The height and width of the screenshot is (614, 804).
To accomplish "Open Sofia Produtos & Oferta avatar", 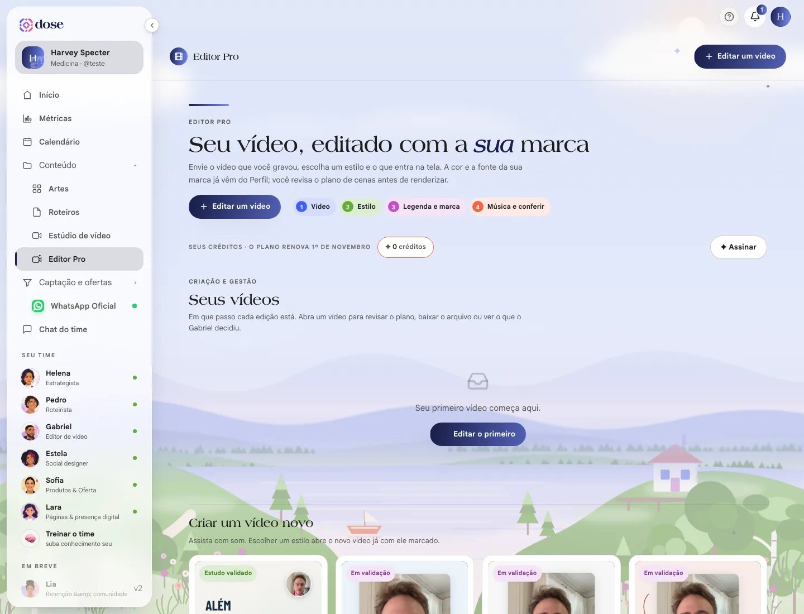I will pyautogui.click(x=30, y=485).
